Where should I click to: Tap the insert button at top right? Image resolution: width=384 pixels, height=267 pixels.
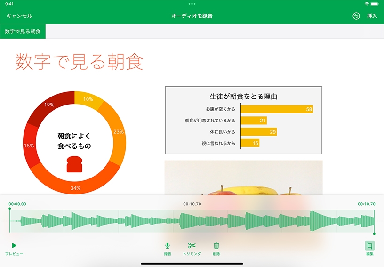pos(372,16)
